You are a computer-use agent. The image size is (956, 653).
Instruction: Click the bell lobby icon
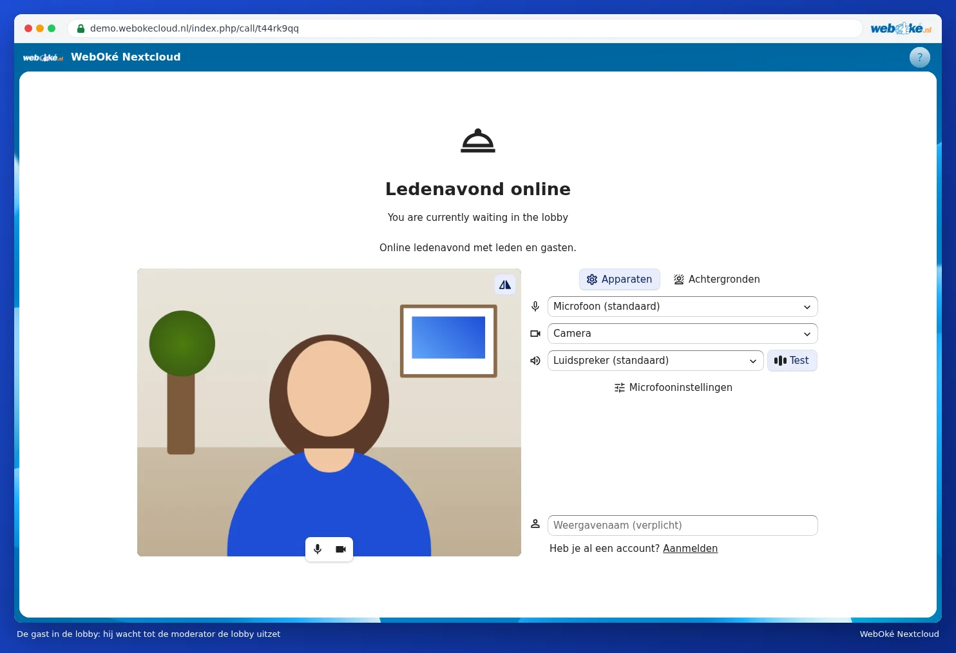coord(478,140)
